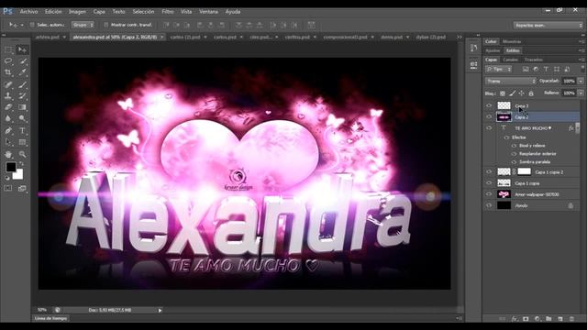Select the History Brush tool
The height and width of the screenshot is (330, 587).
pos(22,95)
